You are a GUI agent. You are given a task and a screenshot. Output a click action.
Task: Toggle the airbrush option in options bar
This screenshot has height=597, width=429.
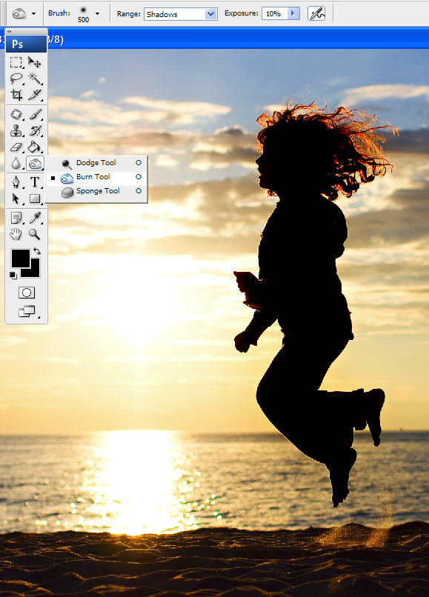pyautogui.click(x=316, y=14)
